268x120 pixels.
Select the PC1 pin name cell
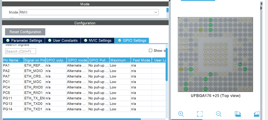(13, 82)
